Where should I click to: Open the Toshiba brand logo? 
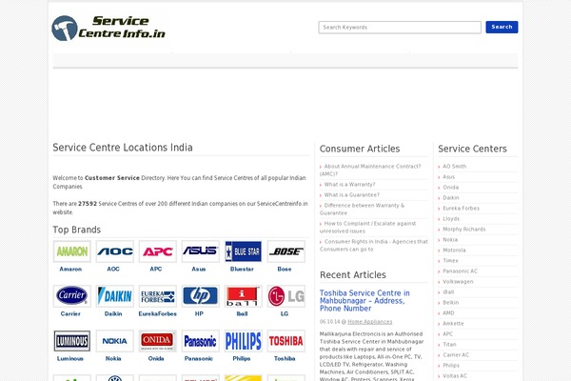point(285,341)
